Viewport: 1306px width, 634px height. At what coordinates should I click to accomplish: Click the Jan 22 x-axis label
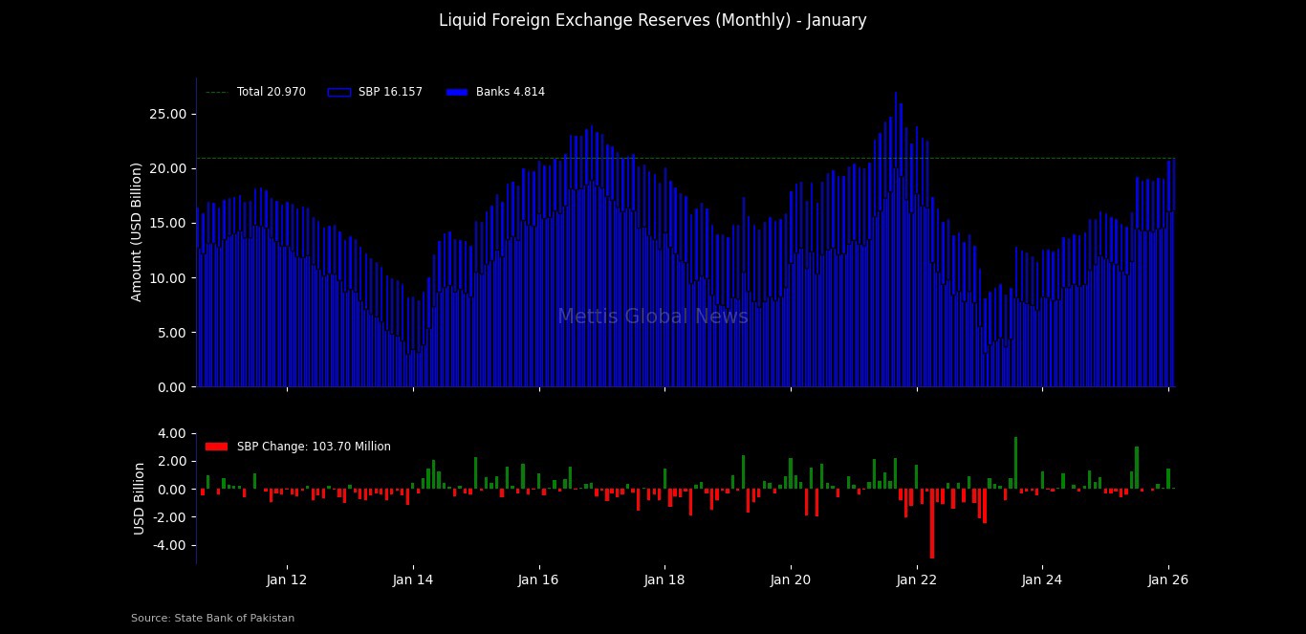(917, 579)
